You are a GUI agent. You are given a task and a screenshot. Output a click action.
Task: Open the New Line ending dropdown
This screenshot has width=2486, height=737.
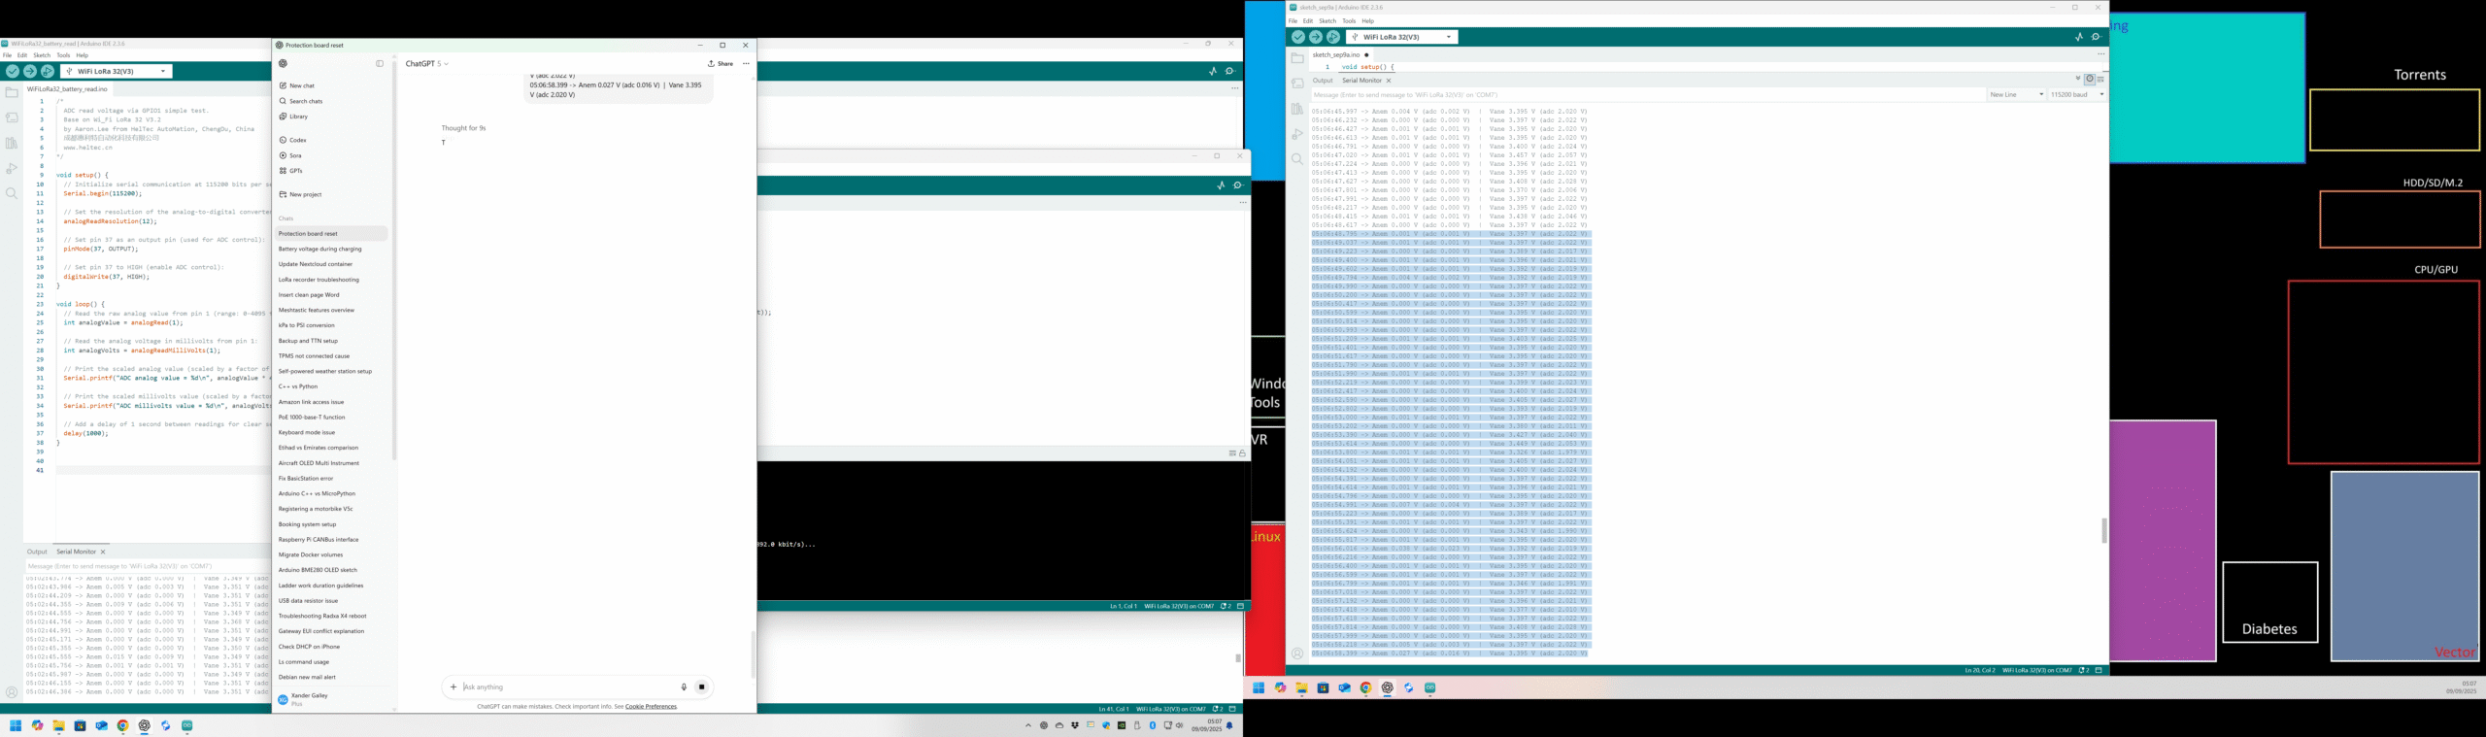(2016, 95)
